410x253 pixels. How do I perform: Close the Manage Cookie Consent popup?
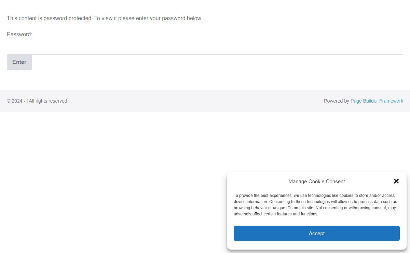396,181
